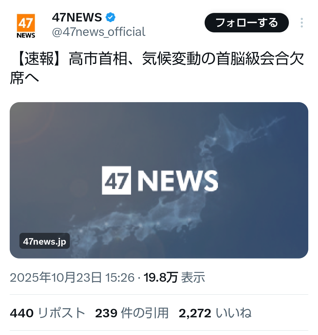The image size is (318, 335).
Task: Open the 47news.jp domain label
Action: coord(44,241)
